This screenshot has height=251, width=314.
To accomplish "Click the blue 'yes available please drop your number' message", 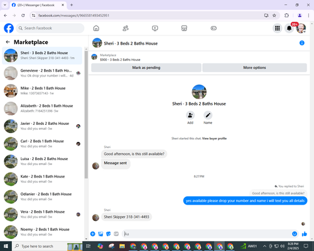I will [x=245, y=201].
